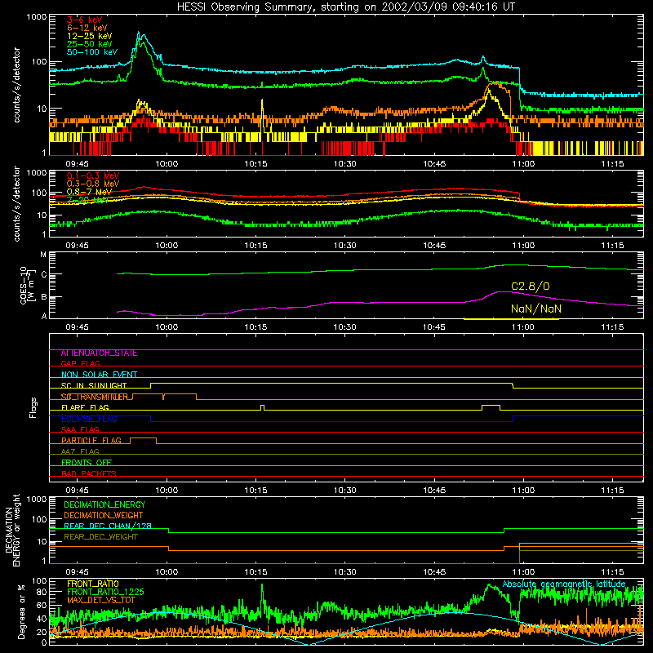Select the PARTICLE_FLAG label

(91, 441)
